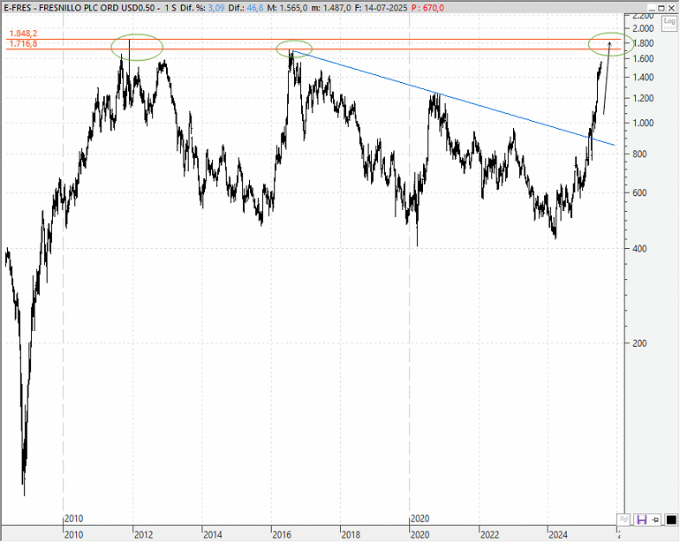This screenshot has width=680, height=542.
Task: Toggle the Log scale button
Action: pyautogui.click(x=669, y=23)
